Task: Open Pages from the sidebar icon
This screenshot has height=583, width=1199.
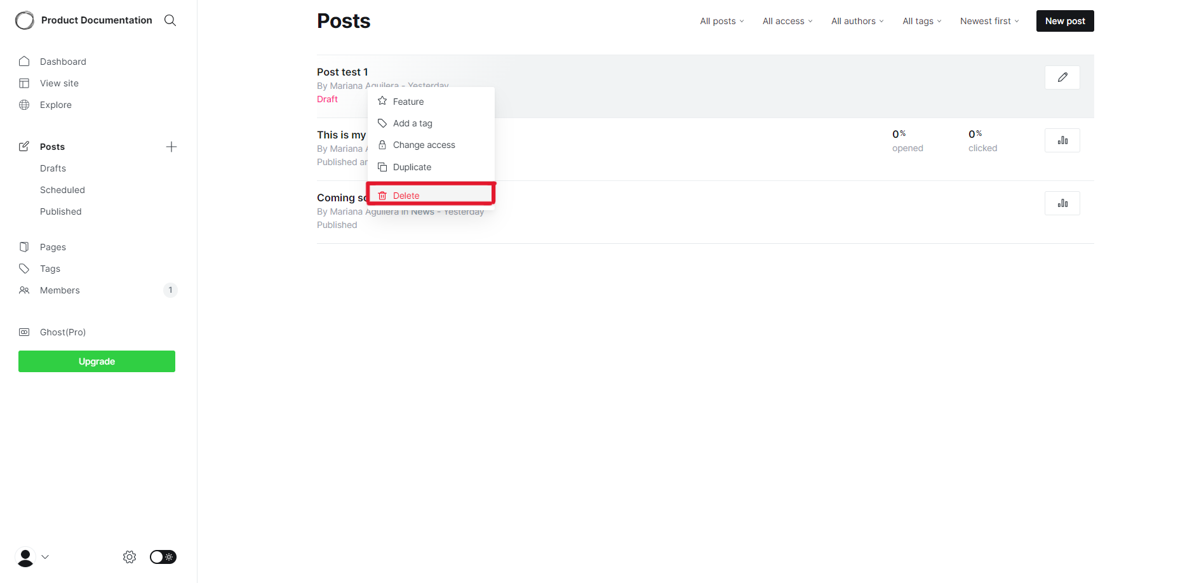Action: pyautogui.click(x=24, y=246)
